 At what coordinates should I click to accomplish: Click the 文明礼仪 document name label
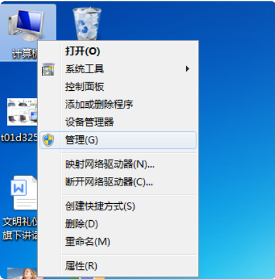pos(20,229)
